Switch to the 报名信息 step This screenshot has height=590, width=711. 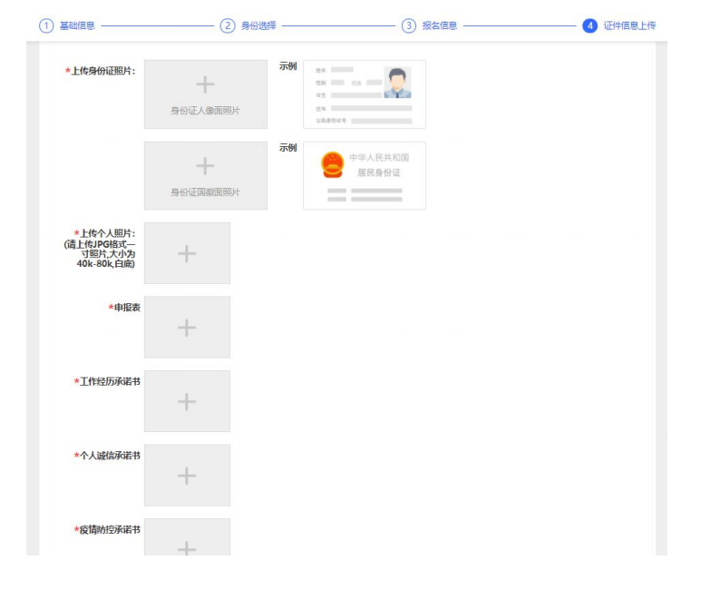(440, 25)
